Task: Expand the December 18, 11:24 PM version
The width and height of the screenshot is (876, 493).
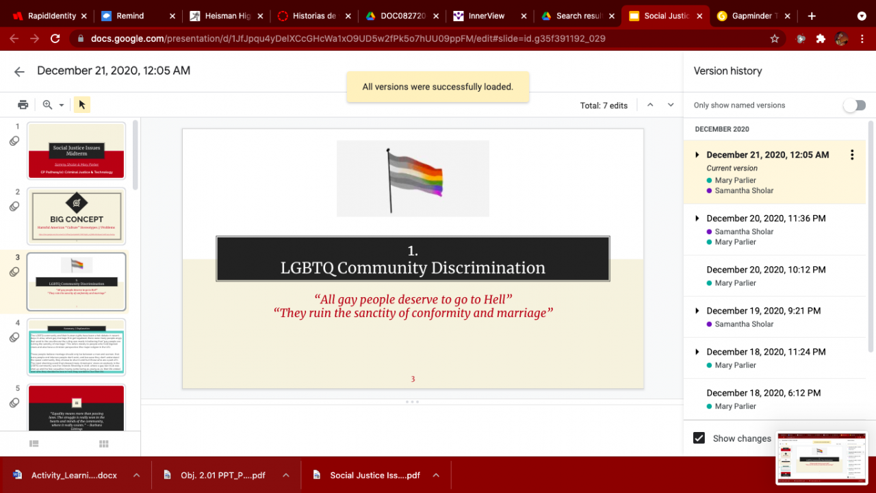Action: coord(697,352)
